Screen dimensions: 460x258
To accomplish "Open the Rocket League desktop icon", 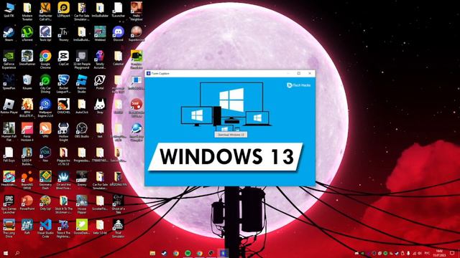I will (63, 84).
